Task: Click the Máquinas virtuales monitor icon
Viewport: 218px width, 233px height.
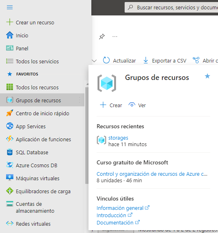Action: pyautogui.click(x=10, y=178)
